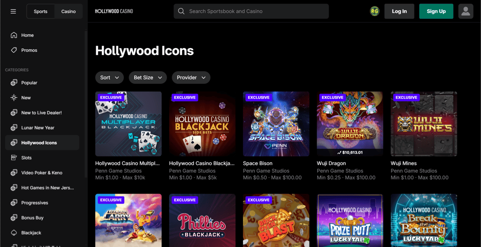Open the Space Bison game title link
This screenshot has width=481, height=247.
[258, 163]
